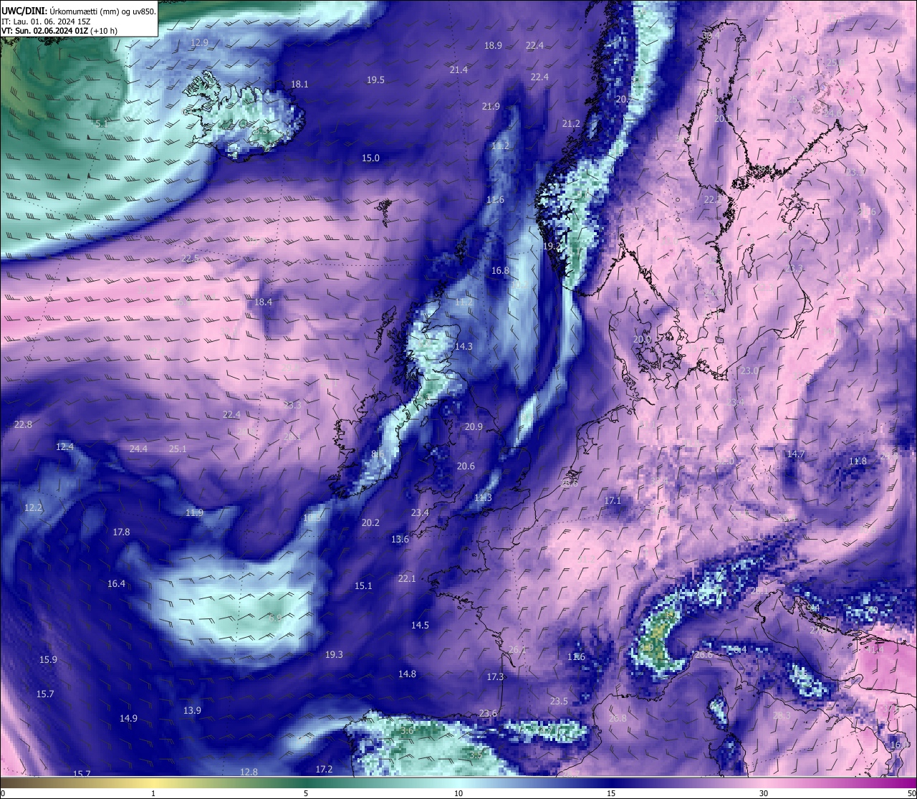This screenshot has height=799, width=917.
Task: Click the 20.6 value over England
Action: click(466, 467)
